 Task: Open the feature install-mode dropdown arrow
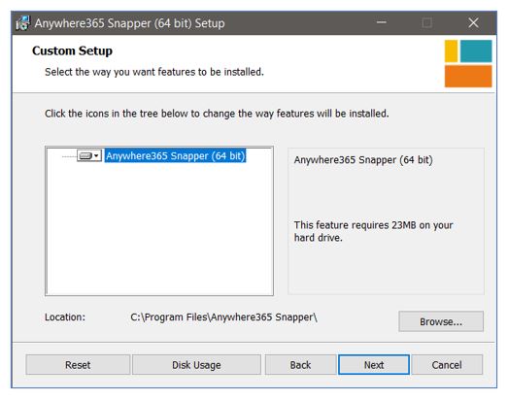[96, 155]
